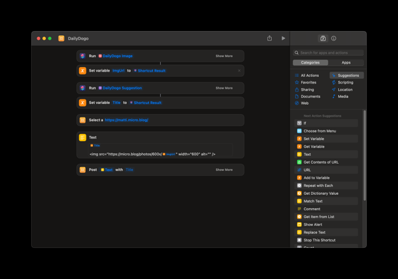
Task: Add Comment action from suggestions
Action: coord(326,209)
